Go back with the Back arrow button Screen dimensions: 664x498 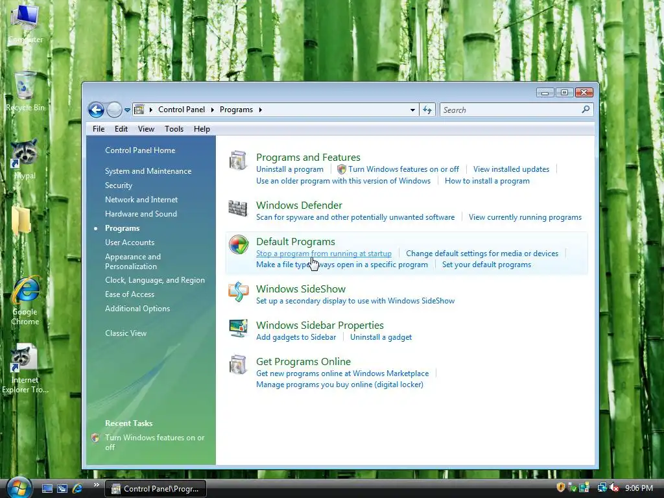tap(96, 110)
